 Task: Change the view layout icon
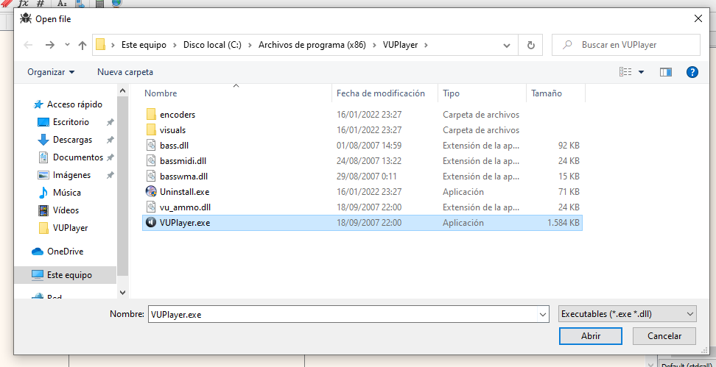[625, 72]
